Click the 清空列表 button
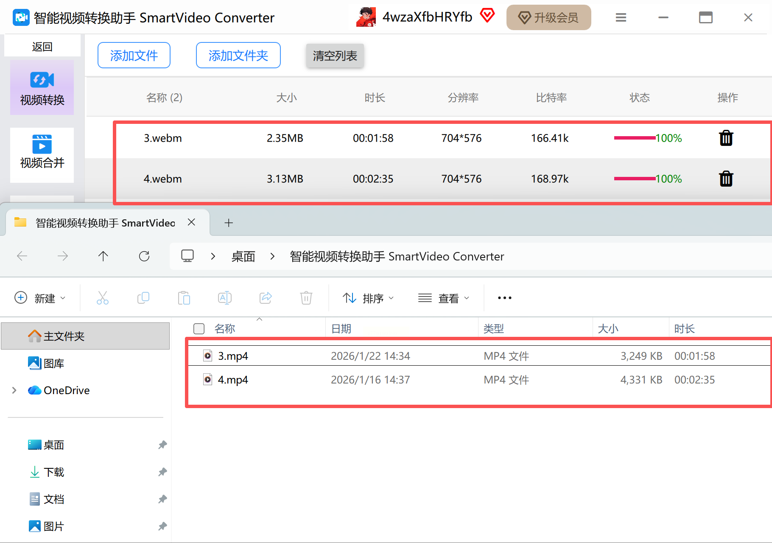This screenshot has width=772, height=543. click(x=335, y=56)
